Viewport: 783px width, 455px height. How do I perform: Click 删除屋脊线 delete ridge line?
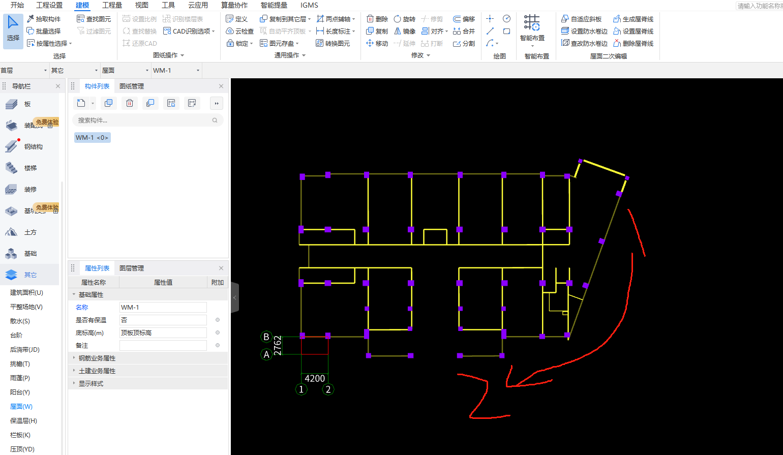click(634, 43)
